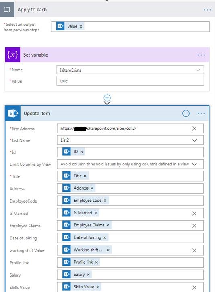Click the Employee.Claims token icon
The image size is (215, 292).
66,225
